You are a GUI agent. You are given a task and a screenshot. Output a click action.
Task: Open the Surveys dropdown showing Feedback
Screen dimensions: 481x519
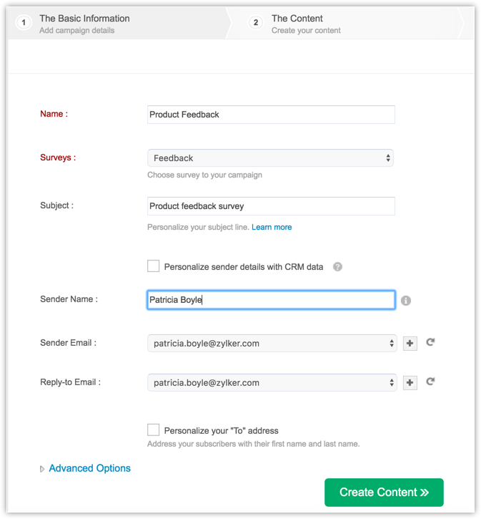coord(270,158)
